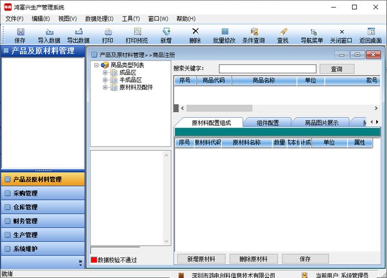The width and height of the screenshot is (387, 278).
Task: Open the 数据处理(I) menu
Action: click(99, 19)
